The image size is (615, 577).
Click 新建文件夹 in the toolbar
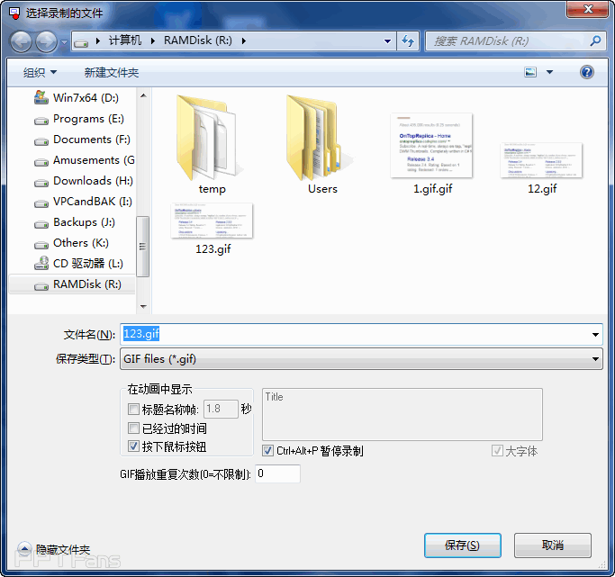112,72
